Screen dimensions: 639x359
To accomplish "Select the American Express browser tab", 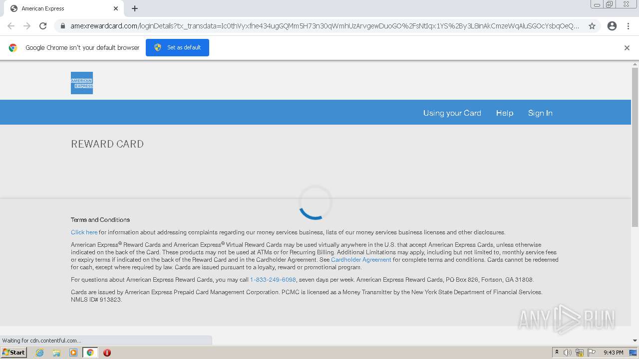I will tap(64, 8).
